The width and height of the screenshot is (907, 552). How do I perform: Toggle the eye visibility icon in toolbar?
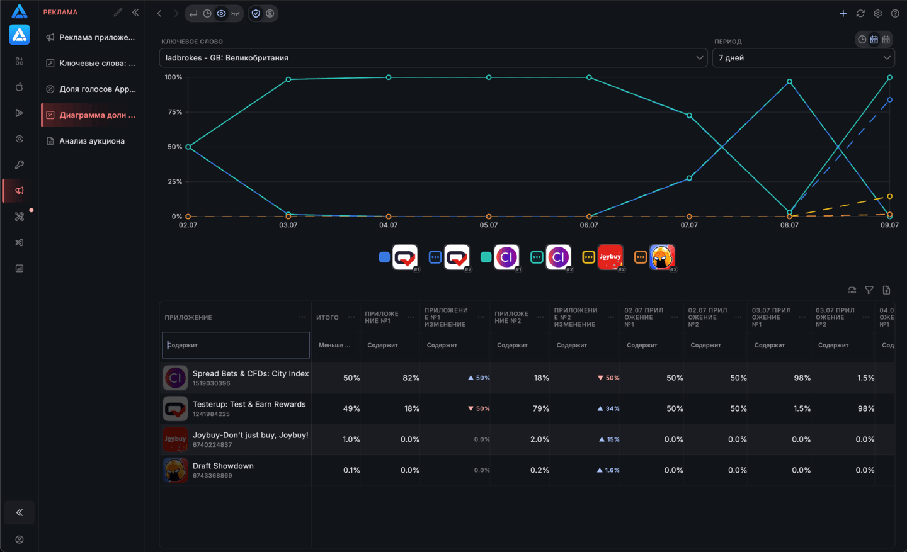coord(221,13)
